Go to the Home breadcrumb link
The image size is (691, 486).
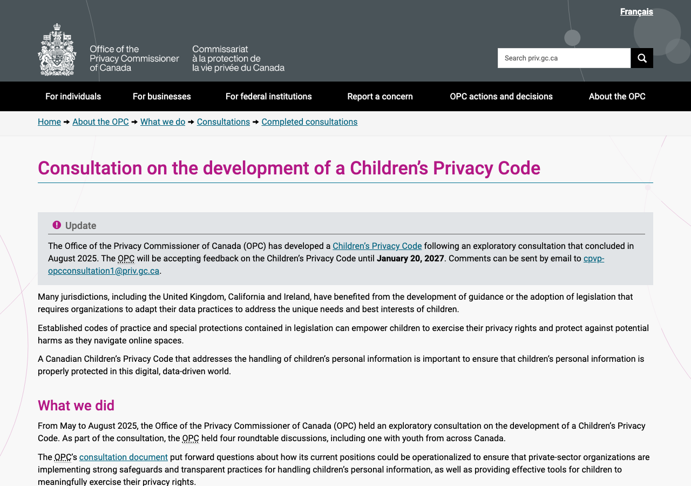coord(49,122)
